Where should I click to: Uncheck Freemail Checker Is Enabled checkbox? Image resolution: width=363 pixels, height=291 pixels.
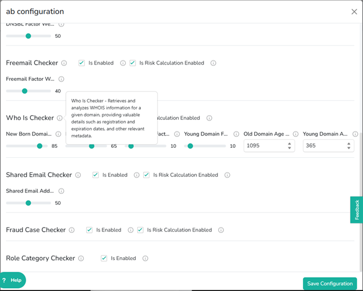tap(81, 63)
